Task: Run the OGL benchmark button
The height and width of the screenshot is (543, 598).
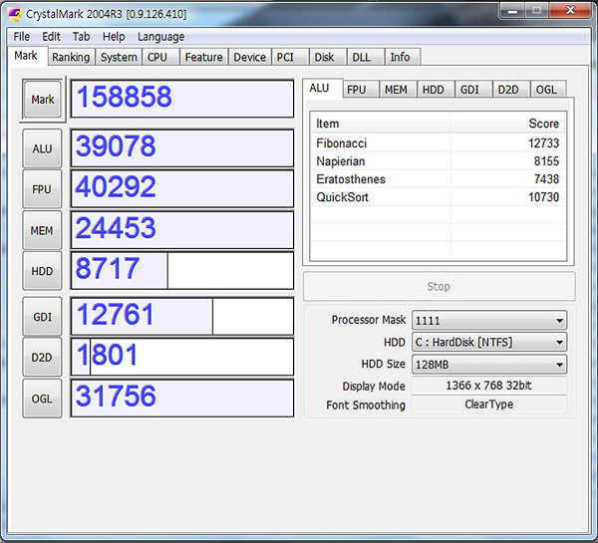Action: point(42,399)
